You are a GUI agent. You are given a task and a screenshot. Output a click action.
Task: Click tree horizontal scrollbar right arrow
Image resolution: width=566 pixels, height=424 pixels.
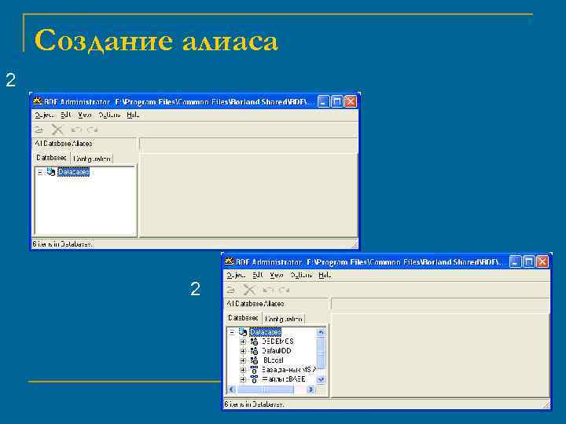click(x=311, y=389)
